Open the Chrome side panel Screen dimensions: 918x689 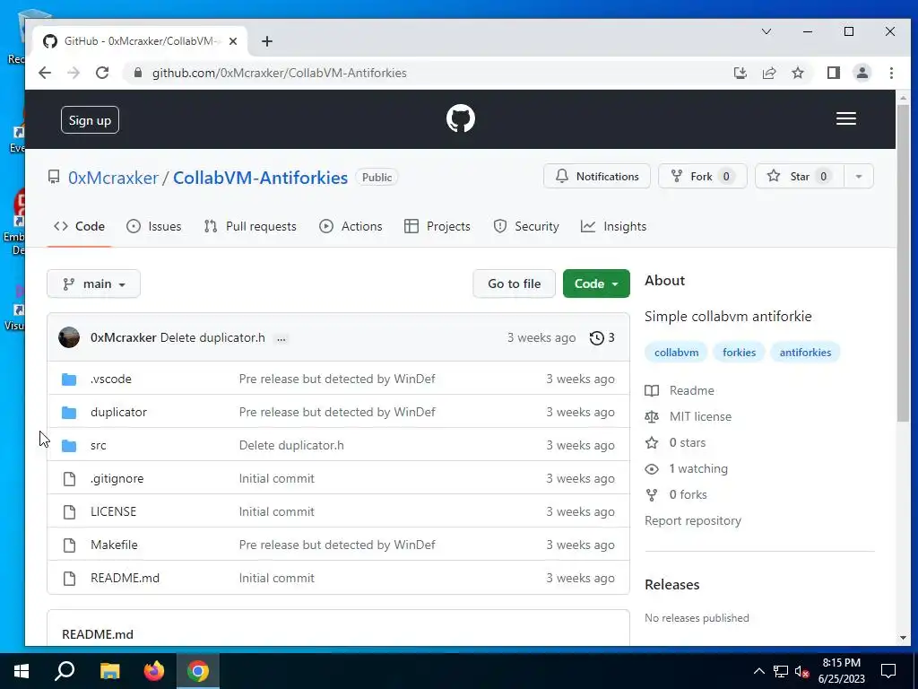[833, 73]
